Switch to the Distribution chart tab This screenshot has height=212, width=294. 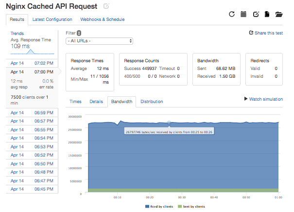pos(152,102)
